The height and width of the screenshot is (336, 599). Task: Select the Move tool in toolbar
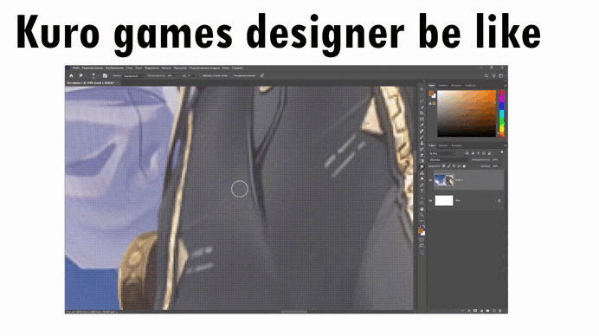(x=422, y=89)
